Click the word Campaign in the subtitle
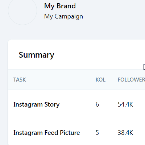Screen dimensions: 145x145 69,17
